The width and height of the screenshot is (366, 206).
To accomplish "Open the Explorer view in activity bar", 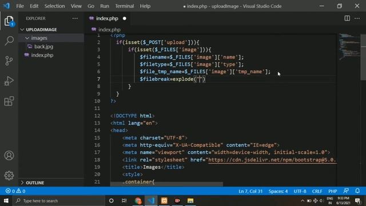I will pyautogui.click(x=9, y=21).
